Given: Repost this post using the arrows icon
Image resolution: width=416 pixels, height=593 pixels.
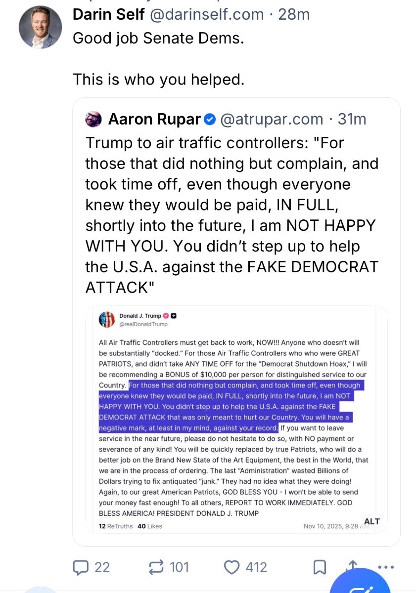Looking at the screenshot, I should 156,567.
